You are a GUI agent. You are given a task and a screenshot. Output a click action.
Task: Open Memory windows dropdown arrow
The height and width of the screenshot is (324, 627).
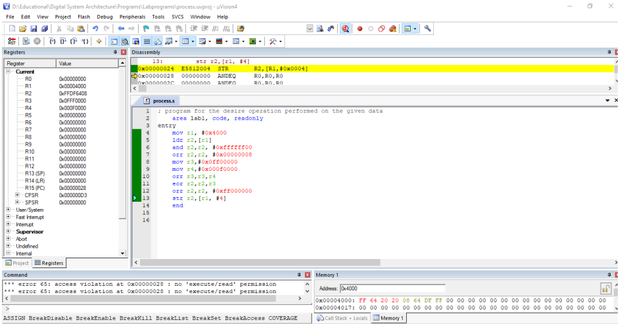coord(193,41)
